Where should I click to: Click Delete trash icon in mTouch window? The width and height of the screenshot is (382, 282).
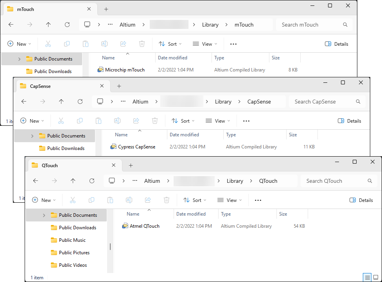pos(142,44)
